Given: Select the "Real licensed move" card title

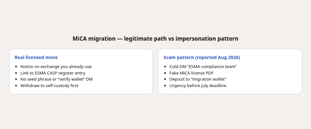Looking at the screenshot, I should (36, 57).
